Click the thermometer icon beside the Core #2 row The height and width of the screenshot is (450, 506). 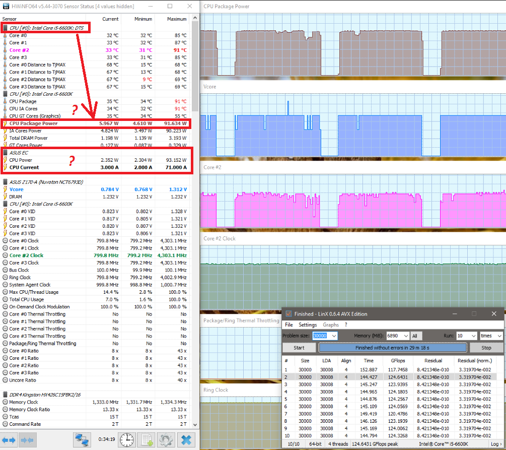pos(5,50)
